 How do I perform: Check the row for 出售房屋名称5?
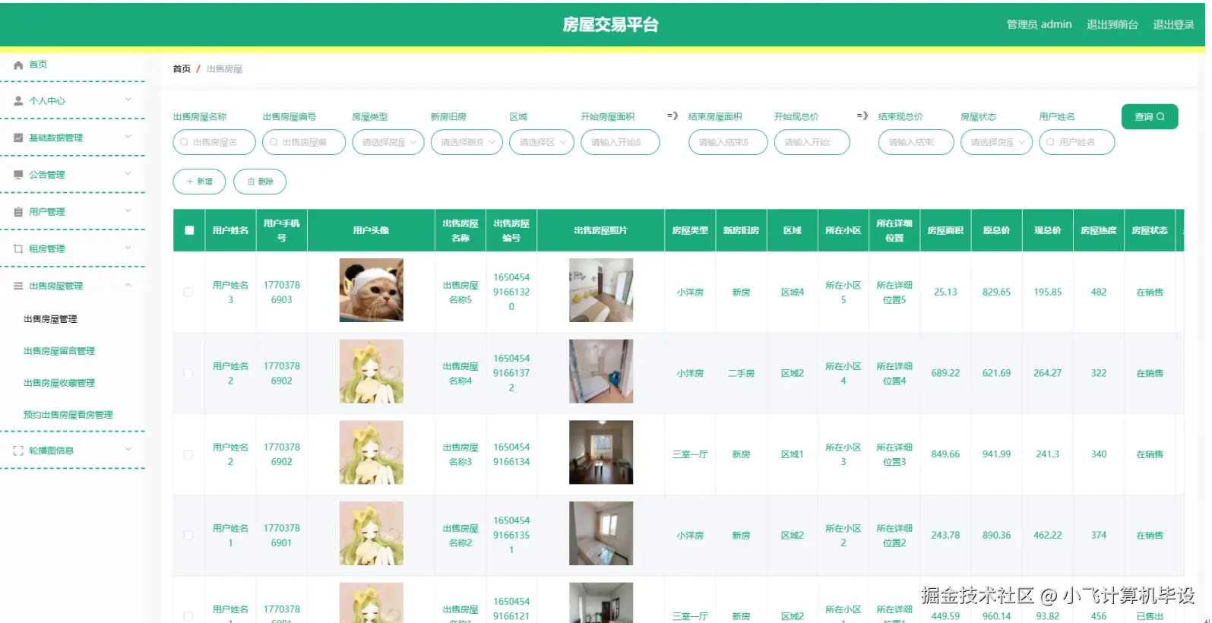(188, 292)
